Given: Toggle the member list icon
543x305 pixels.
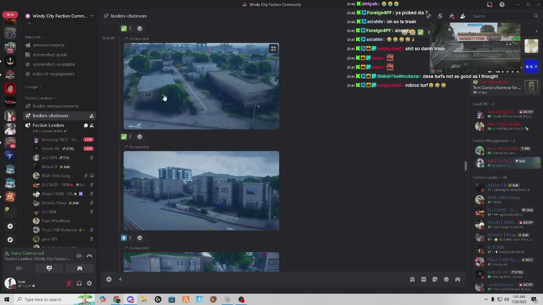Looking at the screenshot, I should (462, 16).
